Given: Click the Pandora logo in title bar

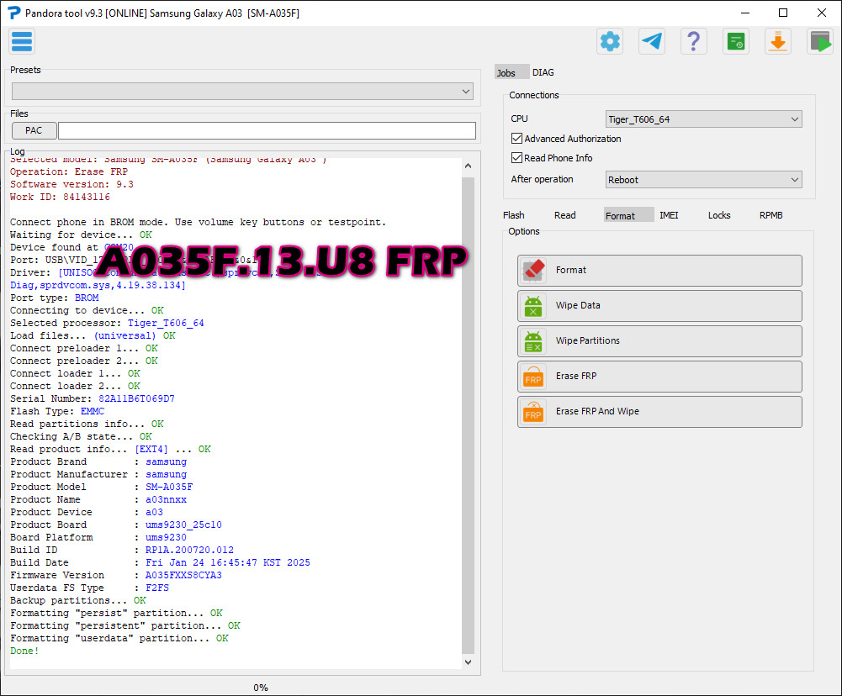Looking at the screenshot, I should [x=13, y=13].
